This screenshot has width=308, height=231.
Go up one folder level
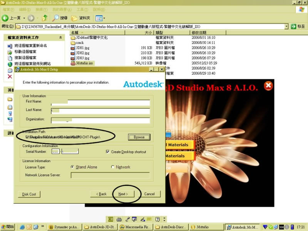[45, 18]
